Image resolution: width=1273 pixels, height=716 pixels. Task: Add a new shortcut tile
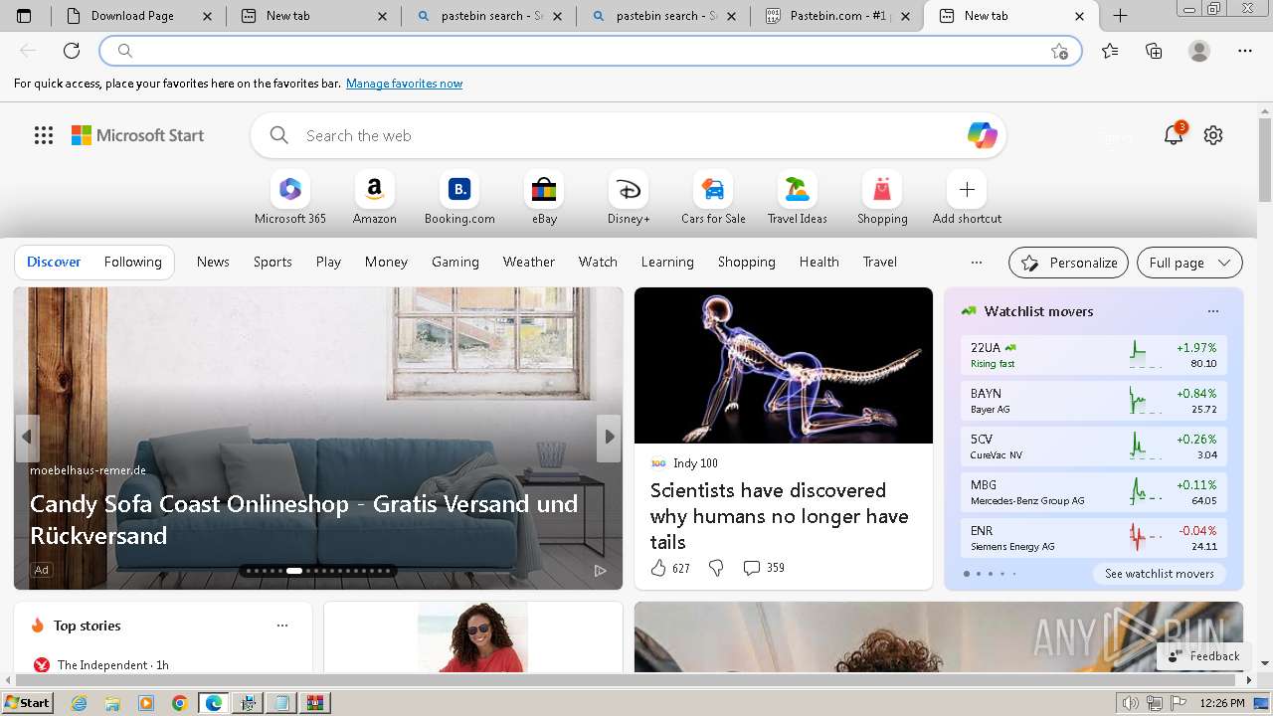coord(967,198)
